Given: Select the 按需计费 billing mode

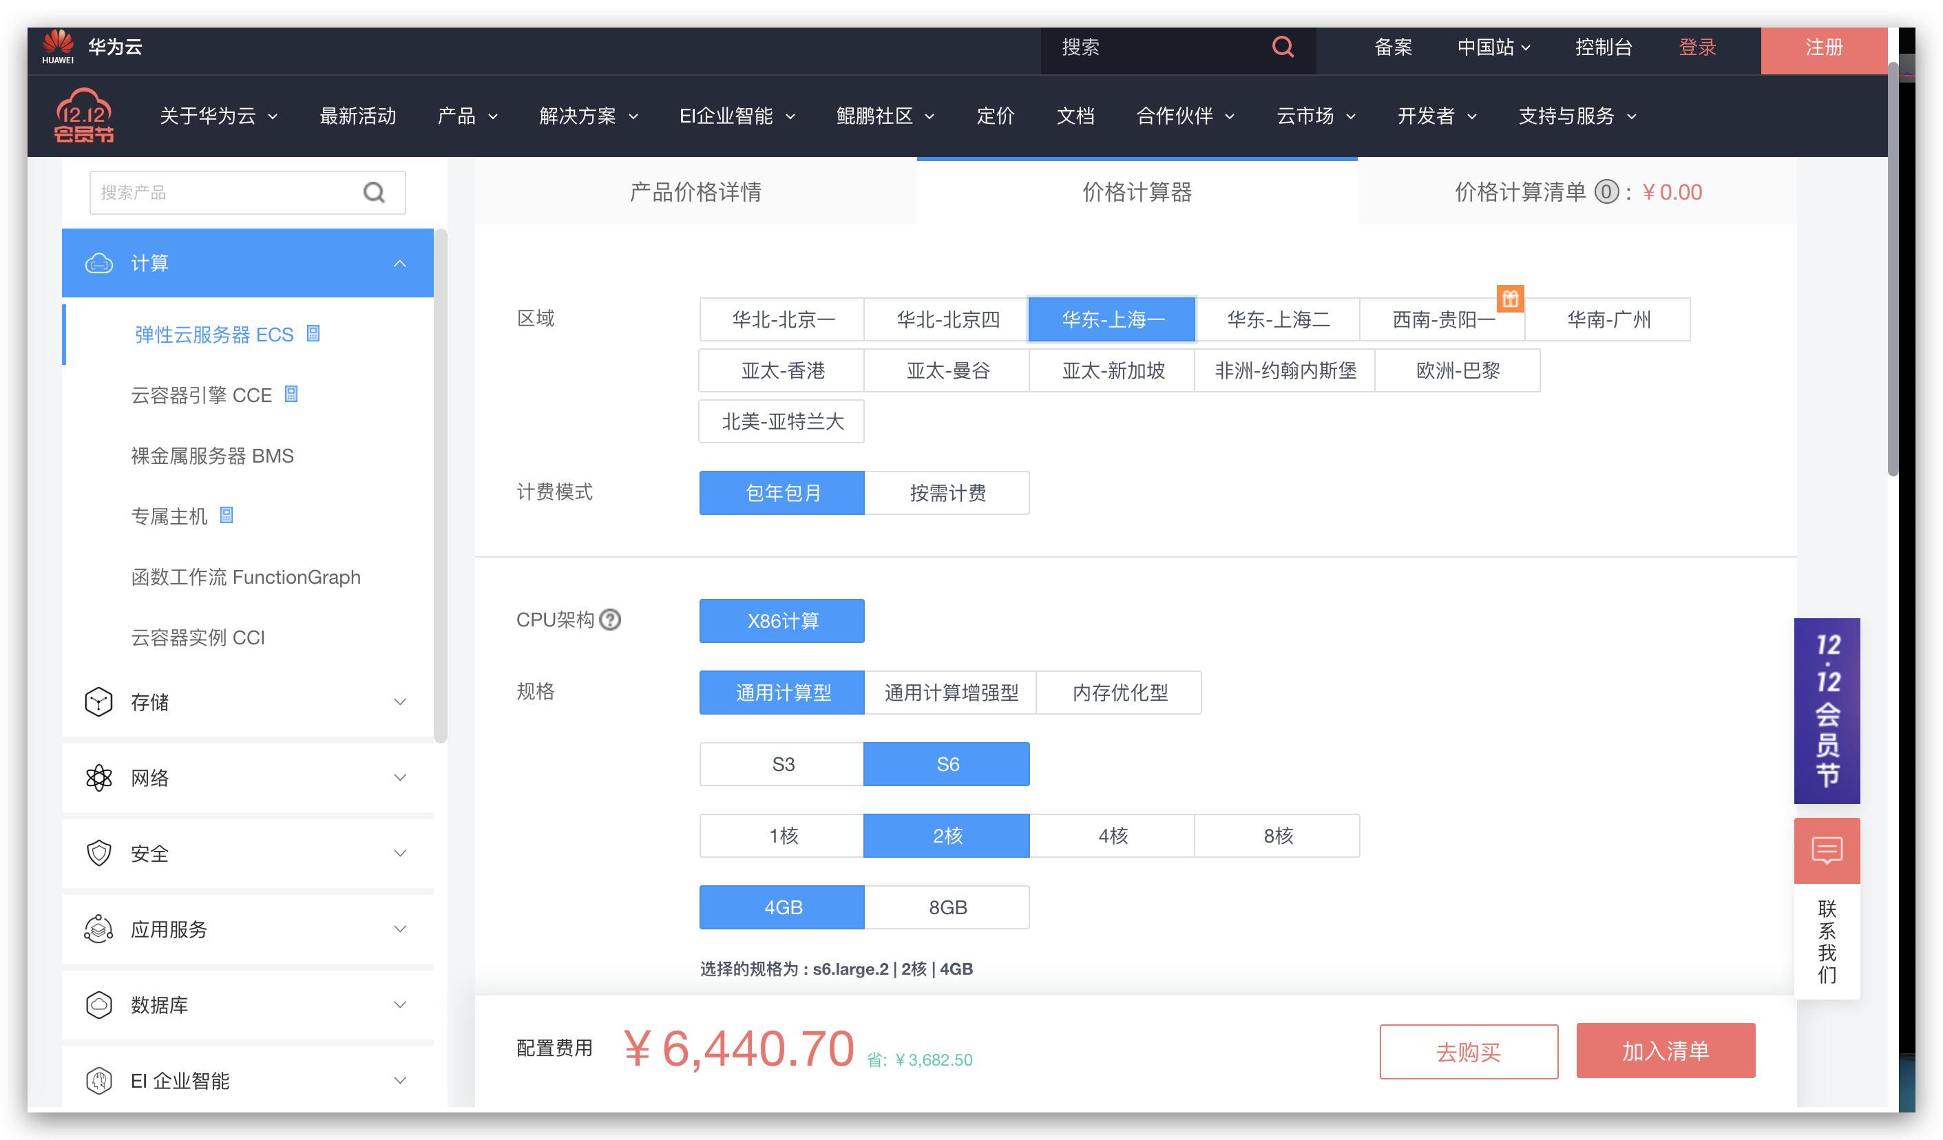Looking at the screenshot, I should point(947,492).
